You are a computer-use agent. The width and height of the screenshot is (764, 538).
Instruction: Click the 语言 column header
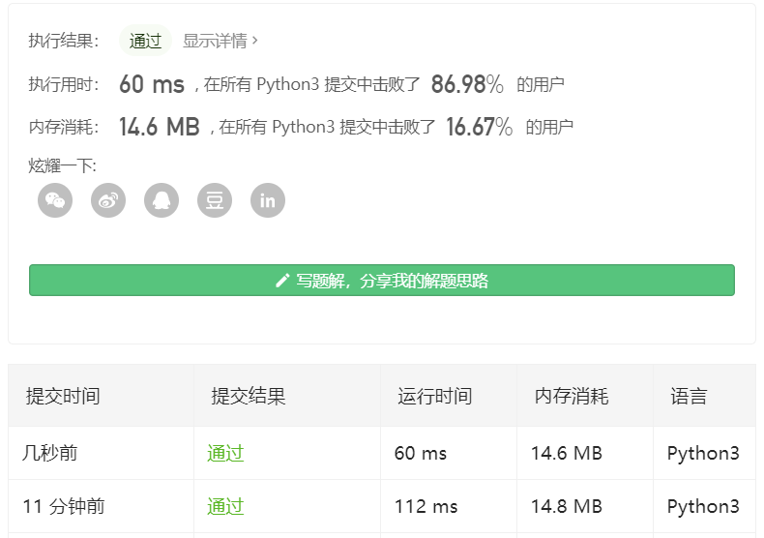(x=689, y=396)
